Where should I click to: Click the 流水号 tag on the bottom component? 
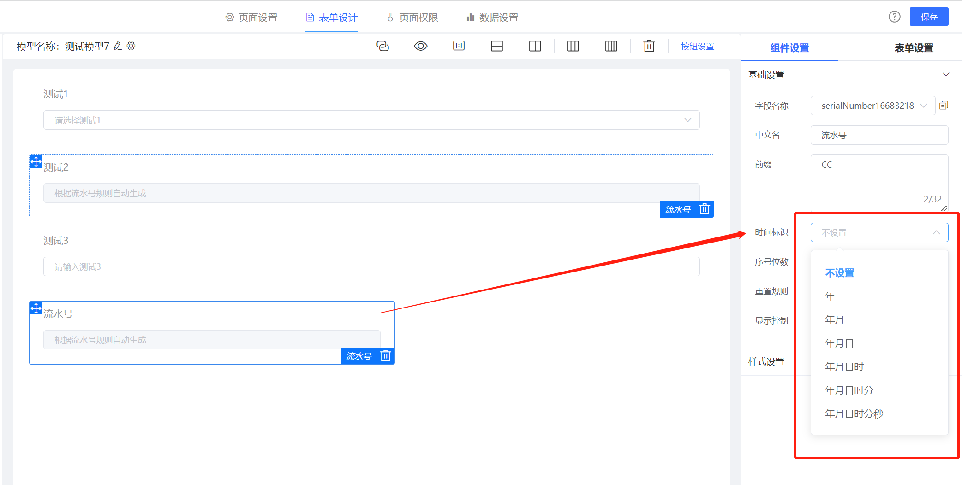coord(359,356)
